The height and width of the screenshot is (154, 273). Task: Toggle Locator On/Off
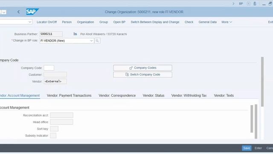(46, 22)
